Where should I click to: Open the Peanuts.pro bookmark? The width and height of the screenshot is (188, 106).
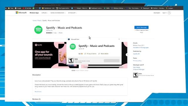coord(145,8)
